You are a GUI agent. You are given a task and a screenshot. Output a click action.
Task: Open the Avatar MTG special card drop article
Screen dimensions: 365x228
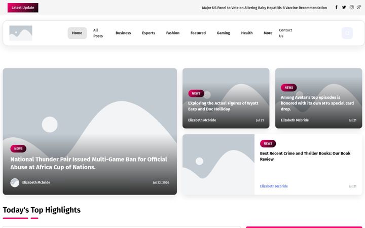point(317,103)
